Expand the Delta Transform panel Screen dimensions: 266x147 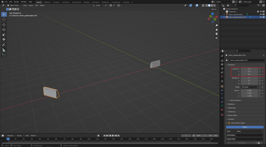pyautogui.click(x=235, y=100)
